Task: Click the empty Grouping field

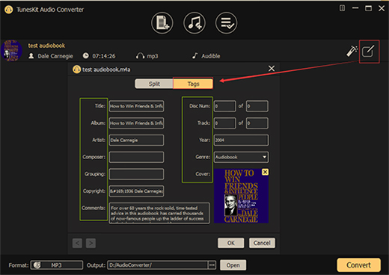Action: pos(136,174)
